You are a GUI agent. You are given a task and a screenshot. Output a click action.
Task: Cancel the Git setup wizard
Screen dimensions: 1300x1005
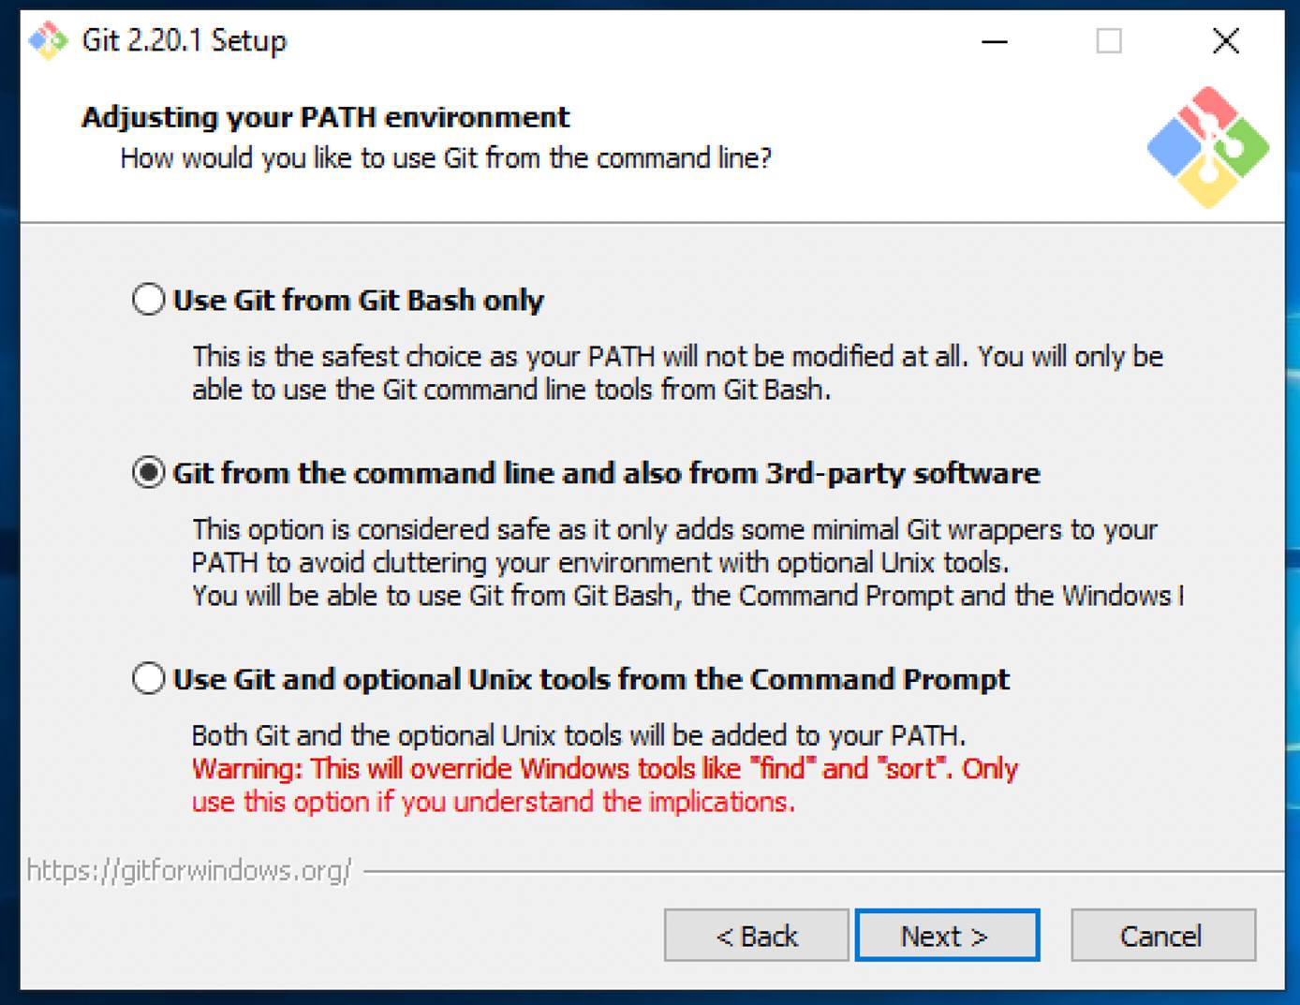[x=1162, y=935]
